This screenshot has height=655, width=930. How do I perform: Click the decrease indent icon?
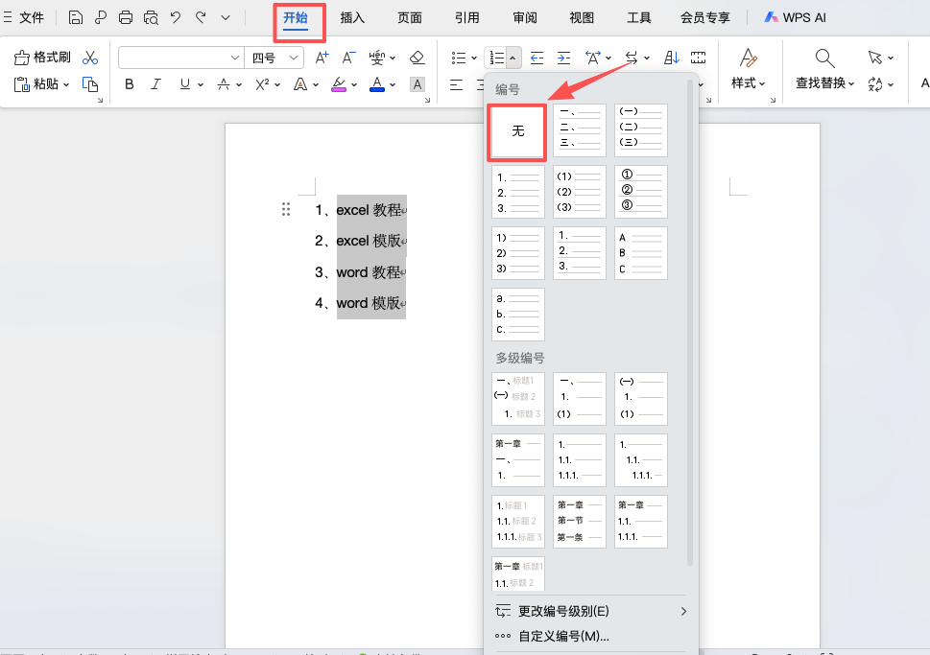(537, 58)
